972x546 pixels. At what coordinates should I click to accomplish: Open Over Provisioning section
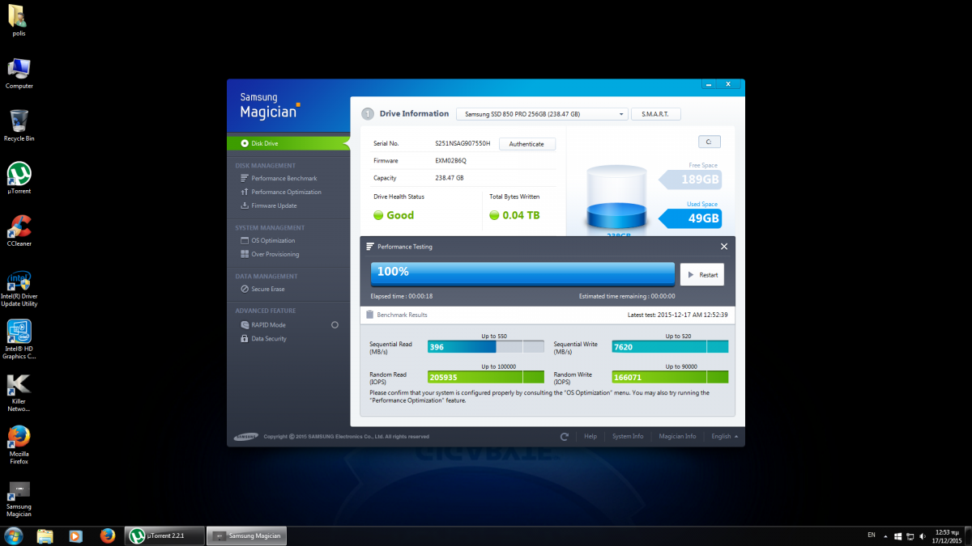[275, 254]
